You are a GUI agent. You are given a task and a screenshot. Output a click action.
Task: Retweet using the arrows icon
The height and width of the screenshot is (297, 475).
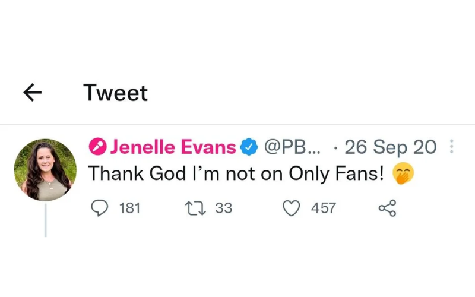pos(195,208)
